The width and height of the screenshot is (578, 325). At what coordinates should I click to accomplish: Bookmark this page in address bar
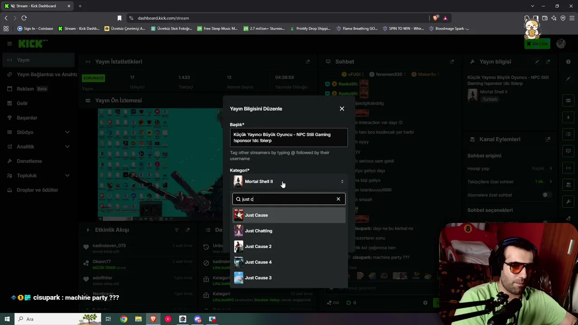(119, 18)
